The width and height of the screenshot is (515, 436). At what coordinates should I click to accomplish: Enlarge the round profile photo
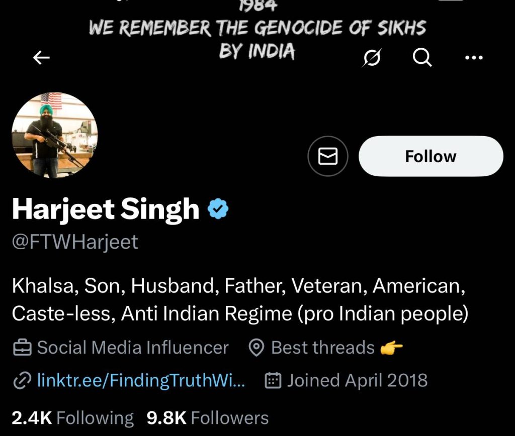point(54,135)
